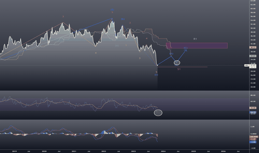The image size is (259, 153).
Task: Click the blue (5) wave label
Action: tap(112, 9)
